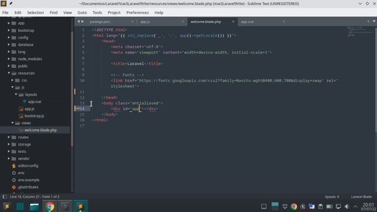The width and height of the screenshot is (377, 212).
Task: Expand the routes folder
Action: coord(9,137)
